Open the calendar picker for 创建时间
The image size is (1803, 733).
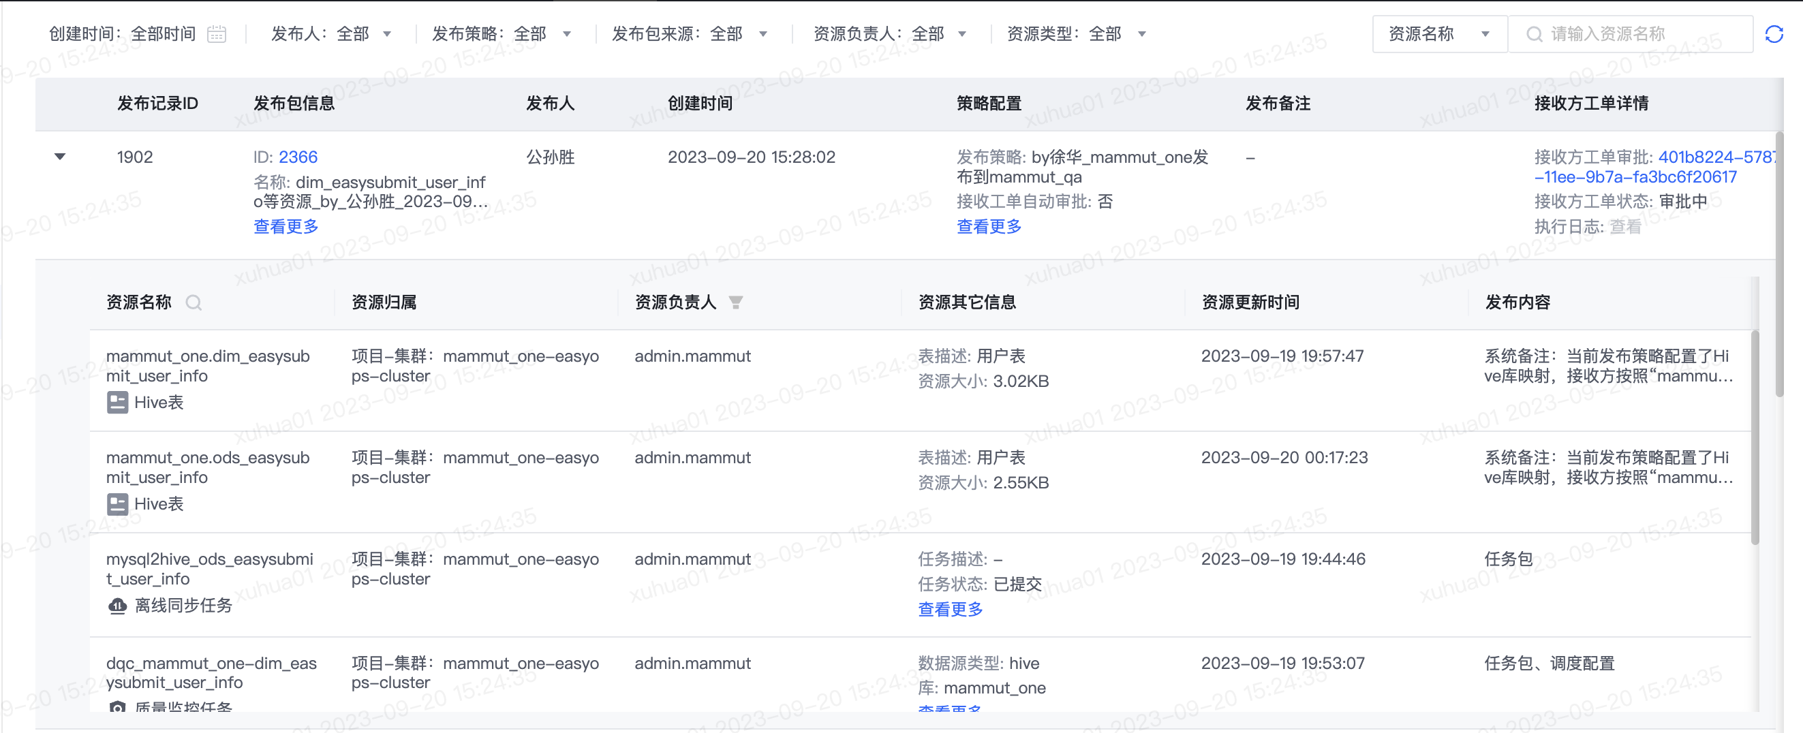(x=217, y=34)
